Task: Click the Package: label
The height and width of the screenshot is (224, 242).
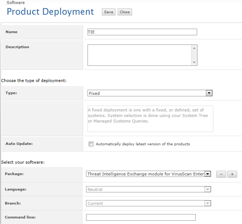Action: (x=14, y=174)
